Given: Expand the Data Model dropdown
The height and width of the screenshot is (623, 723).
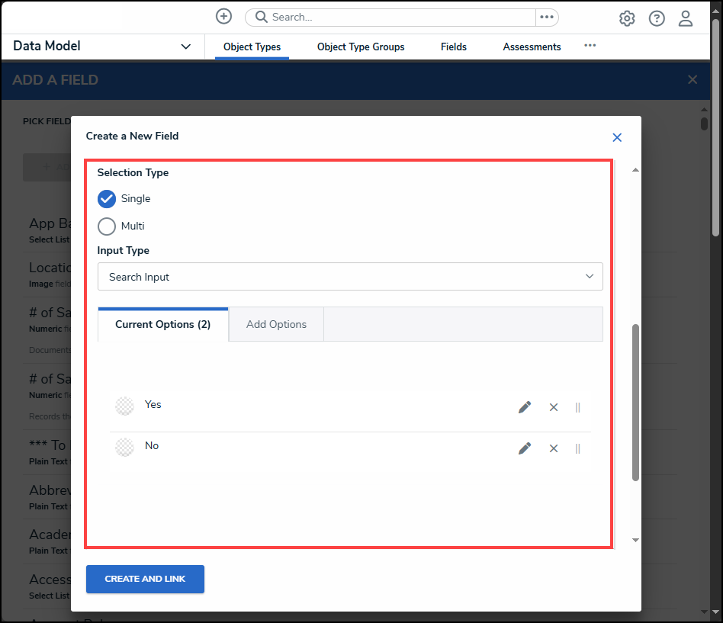Looking at the screenshot, I should pyautogui.click(x=185, y=47).
